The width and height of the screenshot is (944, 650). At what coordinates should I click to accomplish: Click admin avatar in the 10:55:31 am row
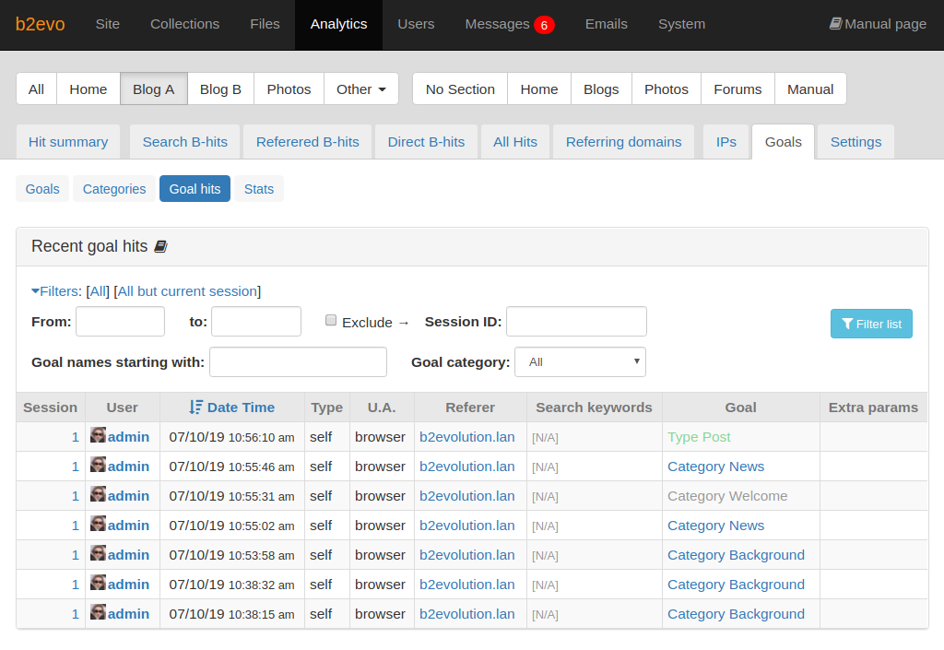[x=98, y=494]
